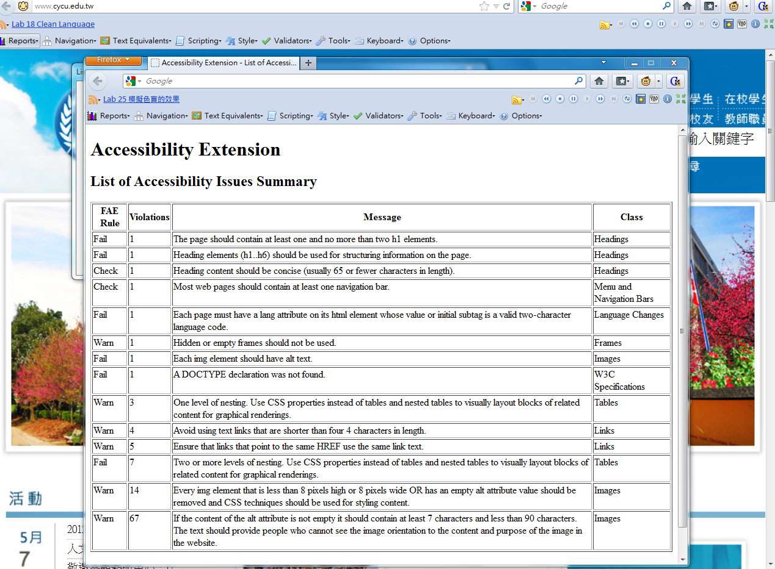Click 'Menu and Navigation Bars' class cell
The image size is (775, 569).
[x=631, y=293]
